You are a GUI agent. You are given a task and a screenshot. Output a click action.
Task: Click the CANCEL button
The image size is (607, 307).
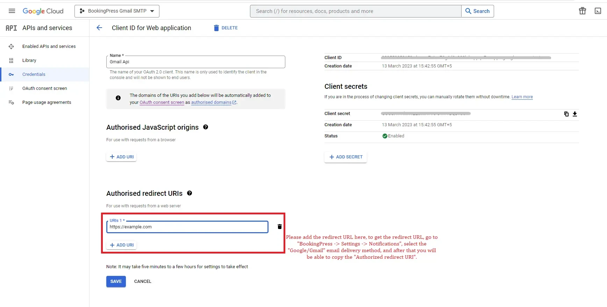pos(143,281)
